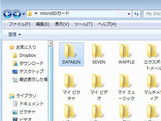The width and height of the screenshot is (161, 121).
Task: Select the お気に入り favorites header
Action: click(26, 47)
